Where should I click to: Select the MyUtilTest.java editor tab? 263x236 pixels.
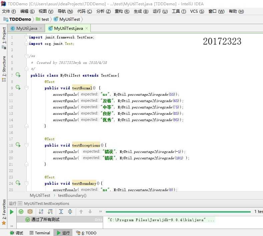pyautogui.click(x=68, y=28)
